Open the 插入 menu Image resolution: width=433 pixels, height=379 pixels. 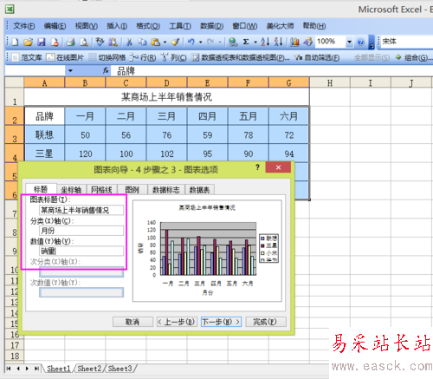pyautogui.click(x=117, y=26)
